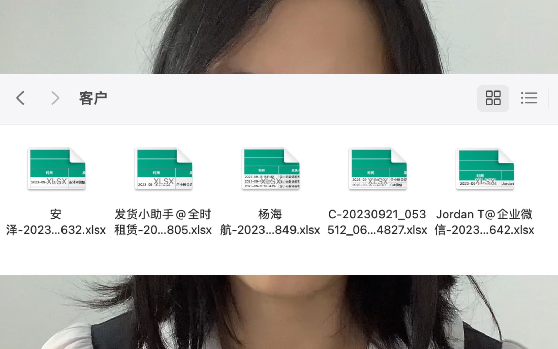This screenshot has height=349, width=558.
Task: Click the file name 发货小助手@全时租赁-20...805.xlsx
Action: 163,222
